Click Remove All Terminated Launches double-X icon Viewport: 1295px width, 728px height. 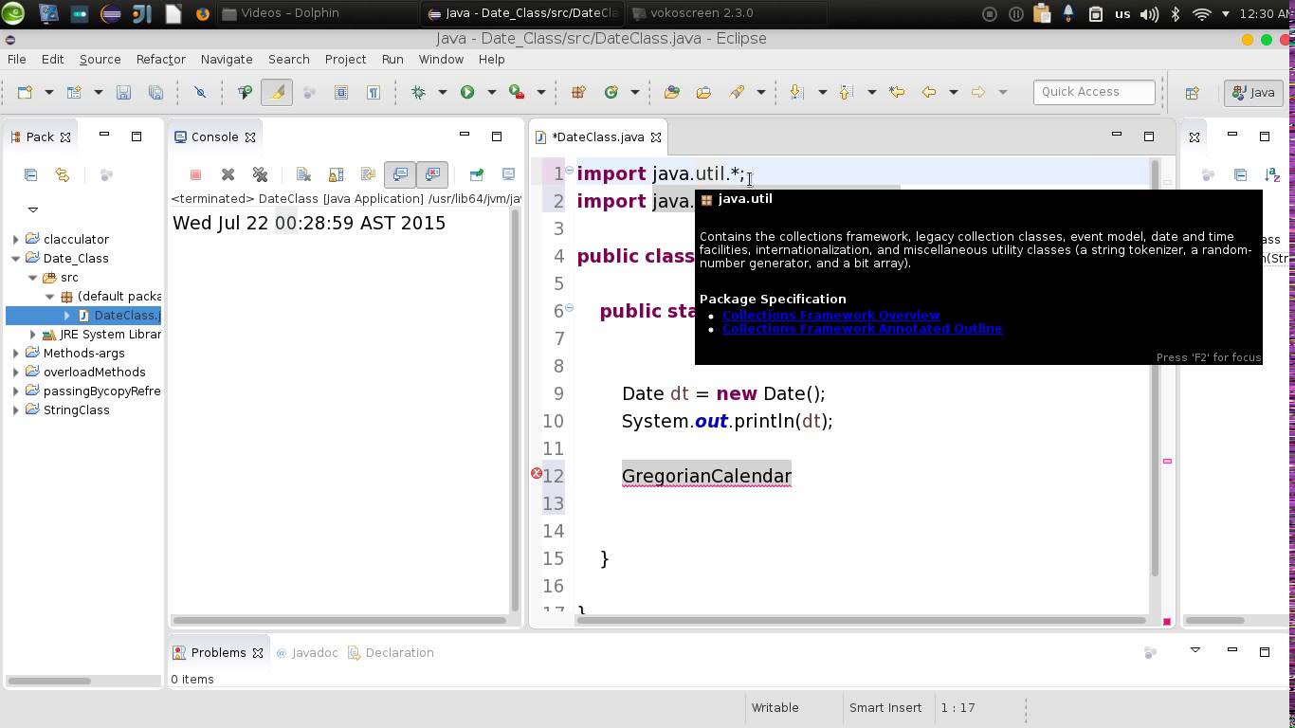(x=260, y=174)
